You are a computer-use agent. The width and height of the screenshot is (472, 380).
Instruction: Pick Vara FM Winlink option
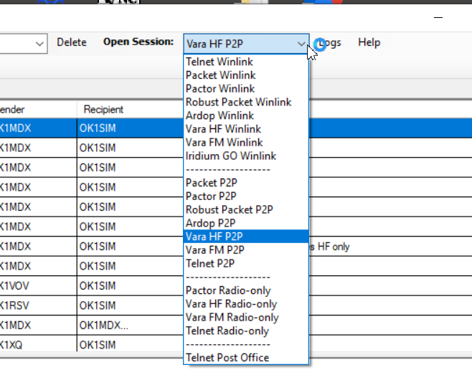pos(246,142)
